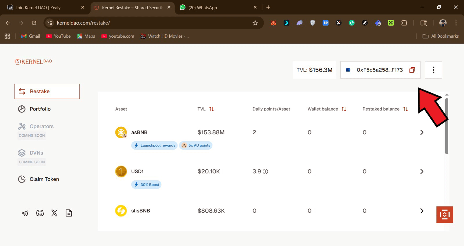Click the asBNB token icon
The width and height of the screenshot is (464, 246).
(121, 132)
